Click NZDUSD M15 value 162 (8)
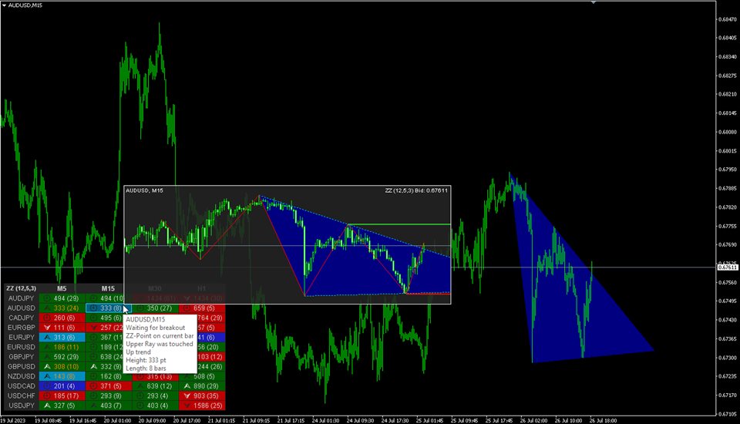This screenshot has height=424, width=740. point(111,376)
